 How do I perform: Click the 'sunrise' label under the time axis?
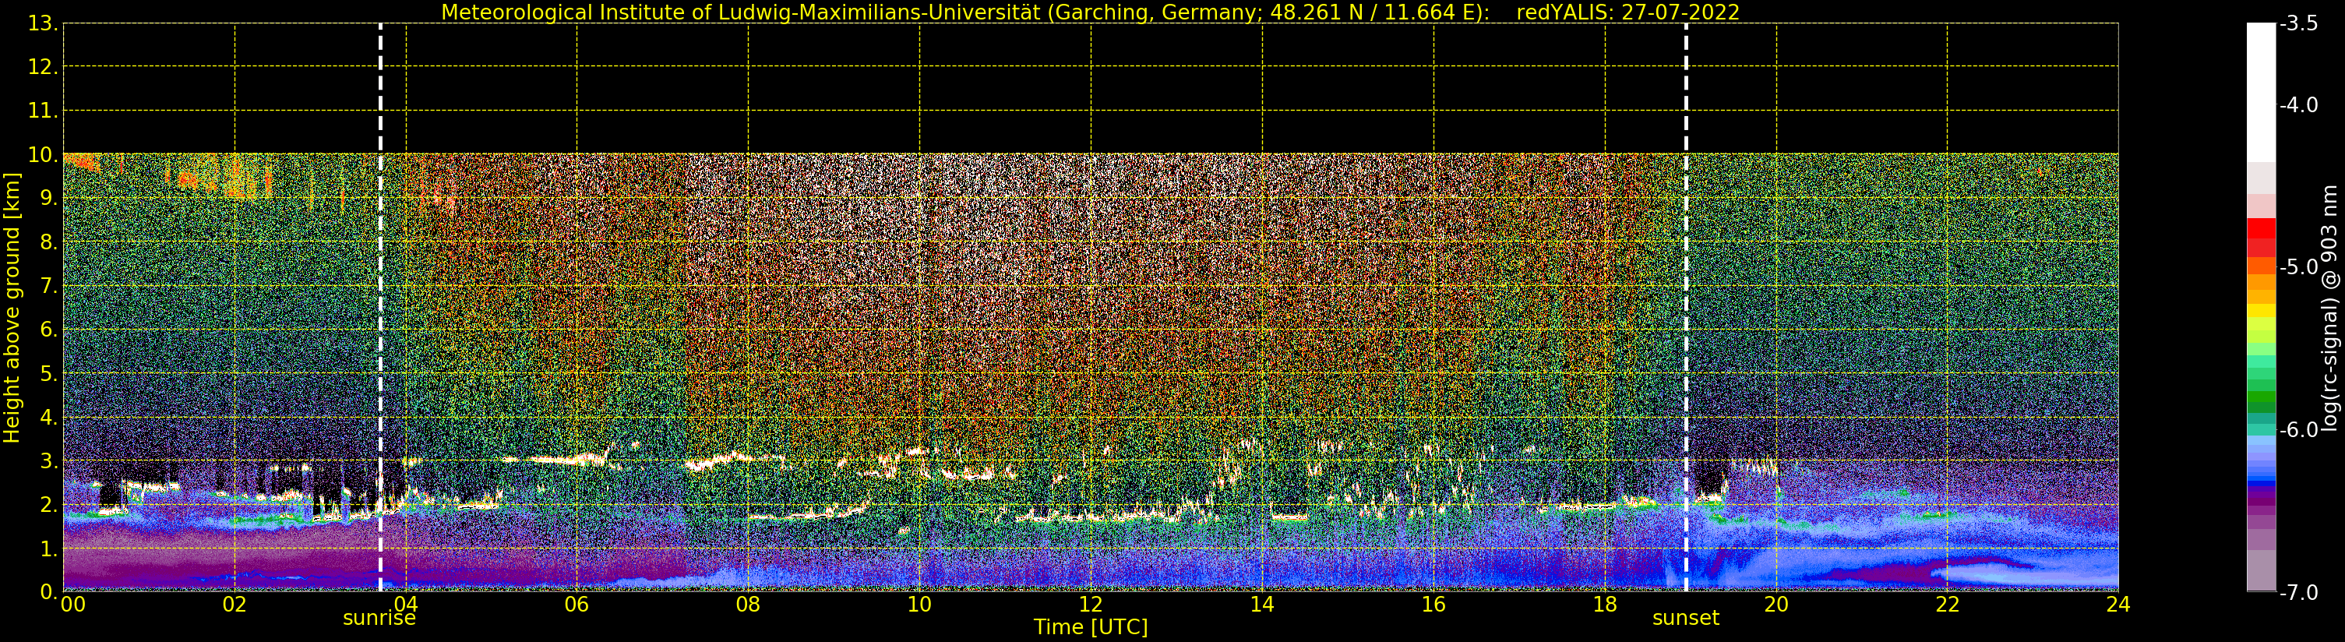tap(379, 619)
